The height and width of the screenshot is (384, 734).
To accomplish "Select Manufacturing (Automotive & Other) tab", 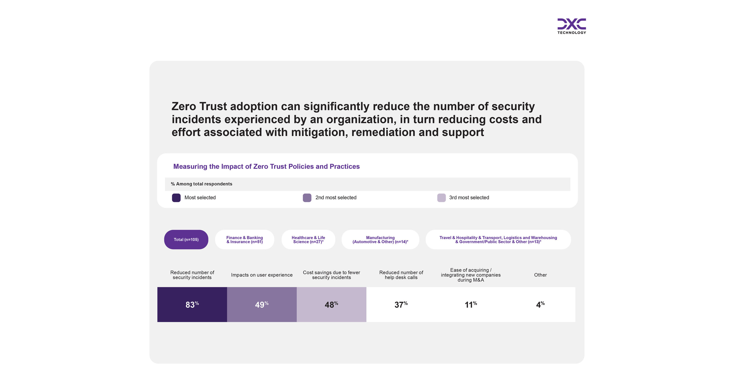I will point(380,240).
